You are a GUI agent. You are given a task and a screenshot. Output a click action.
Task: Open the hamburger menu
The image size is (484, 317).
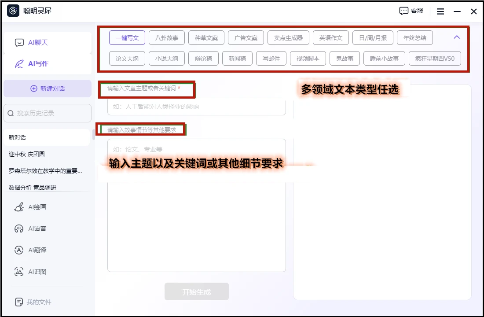point(440,11)
